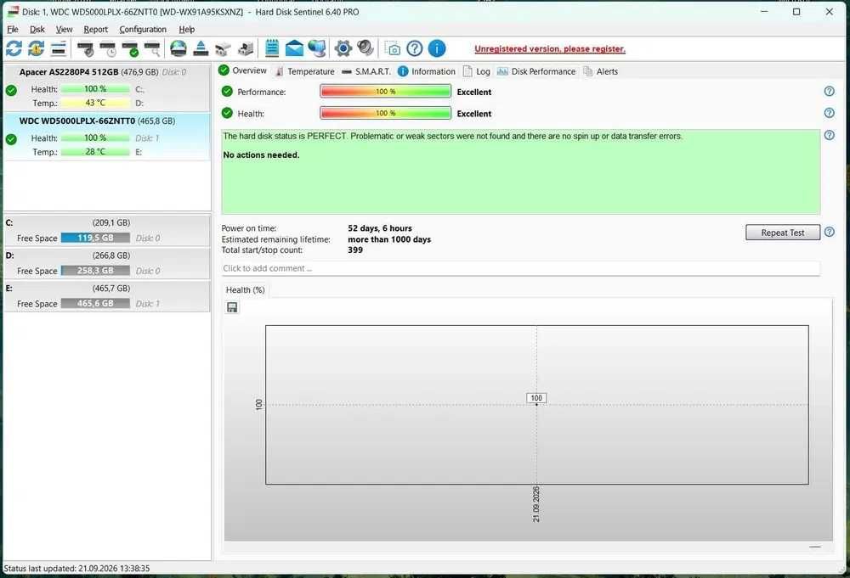The width and height of the screenshot is (850, 578).
Task: Click the disk with clock toolbar icon
Action: pos(108,48)
